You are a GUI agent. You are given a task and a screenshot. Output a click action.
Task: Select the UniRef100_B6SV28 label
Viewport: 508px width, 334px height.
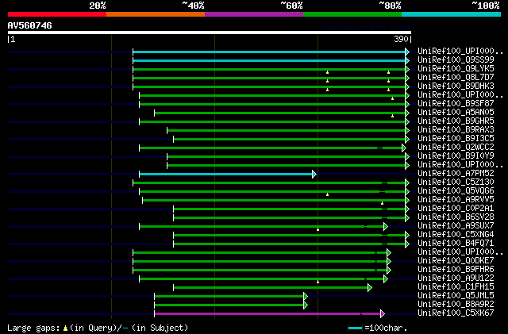[x=456, y=217]
